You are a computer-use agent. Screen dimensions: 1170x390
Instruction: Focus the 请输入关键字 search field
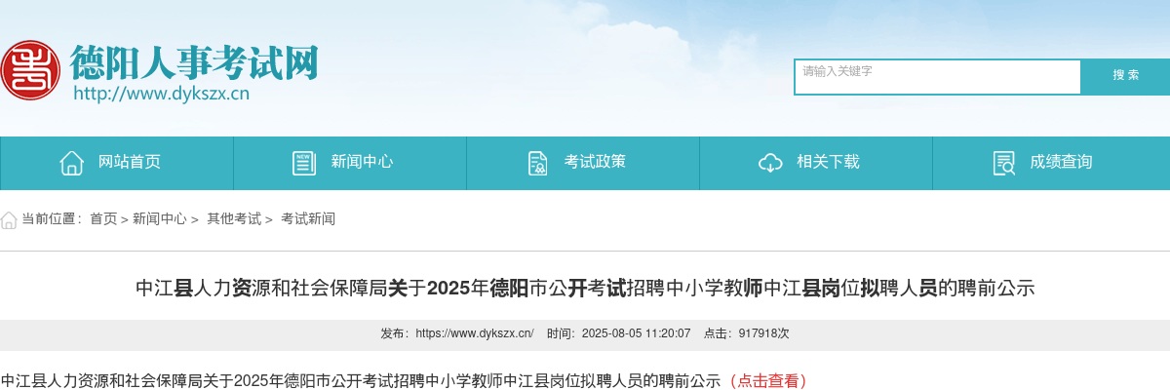tap(938, 77)
